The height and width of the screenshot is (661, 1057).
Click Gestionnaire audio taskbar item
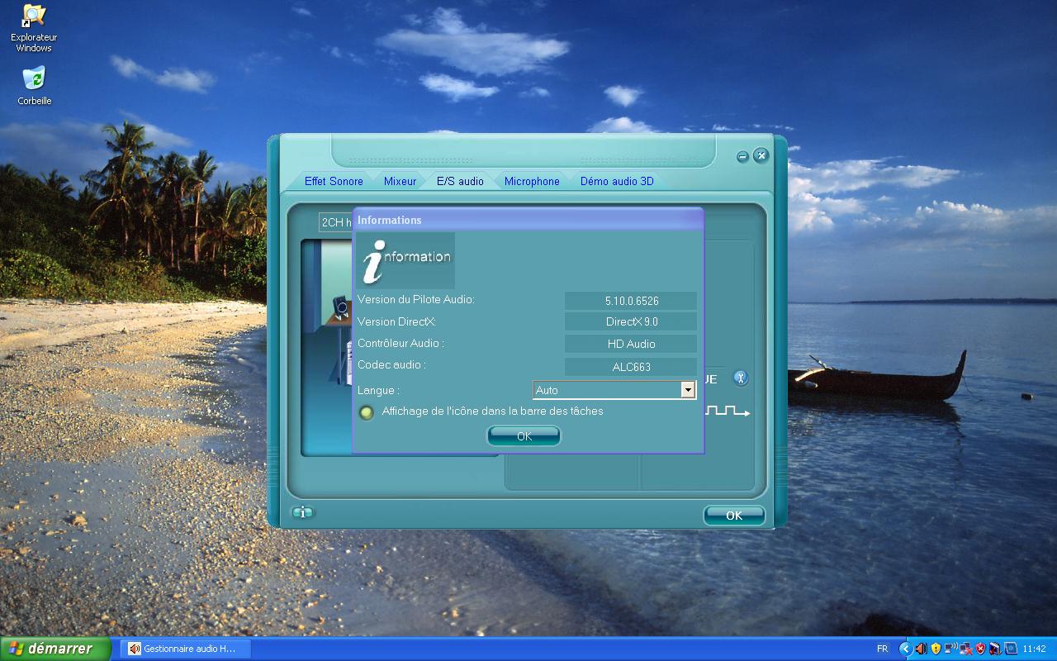pos(182,649)
